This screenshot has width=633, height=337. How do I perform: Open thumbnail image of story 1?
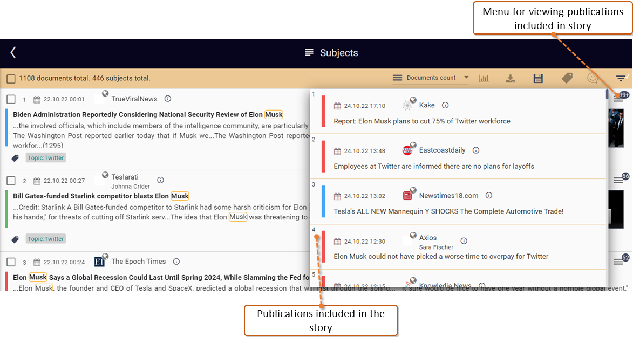[x=616, y=128]
